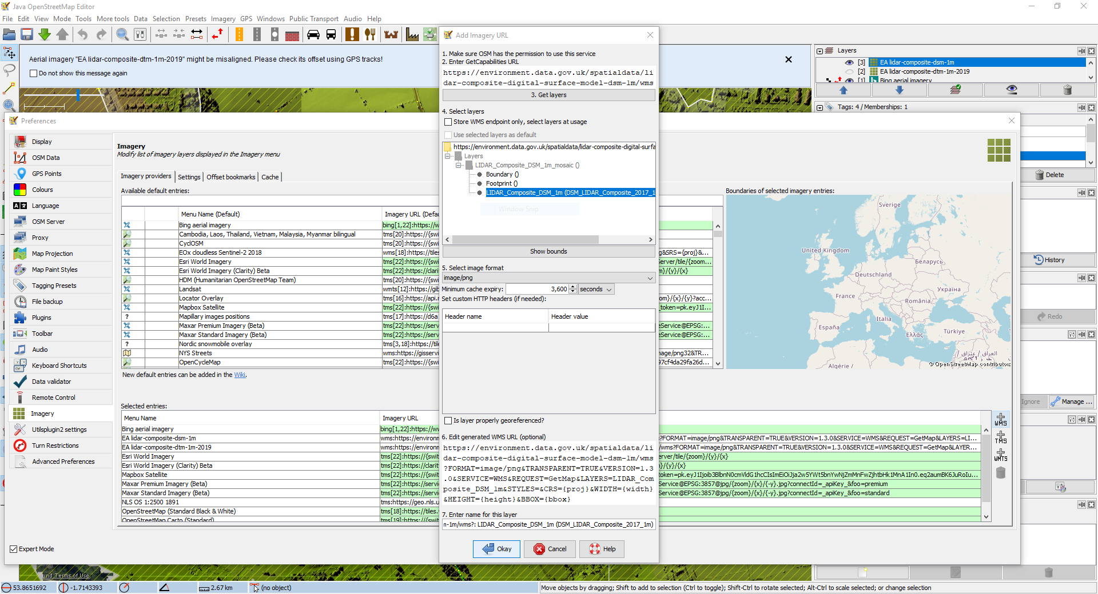
Task: Delete the selected layer in Layers panel
Action: pos(1067,90)
